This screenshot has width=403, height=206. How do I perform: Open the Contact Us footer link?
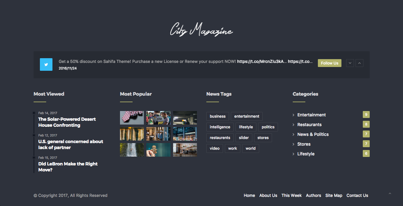(x=357, y=195)
